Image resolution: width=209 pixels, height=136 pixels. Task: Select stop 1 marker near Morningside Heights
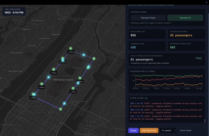pos(71,48)
